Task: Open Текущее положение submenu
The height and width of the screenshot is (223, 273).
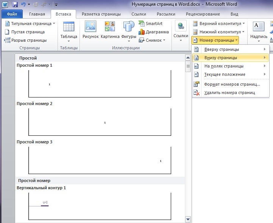Action: click(x=231, y=74)
